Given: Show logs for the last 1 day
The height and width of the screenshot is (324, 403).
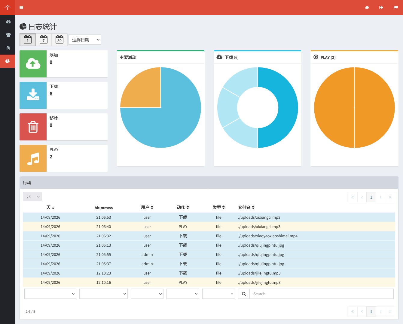Looking at the screenshot, I should (28, 40).
